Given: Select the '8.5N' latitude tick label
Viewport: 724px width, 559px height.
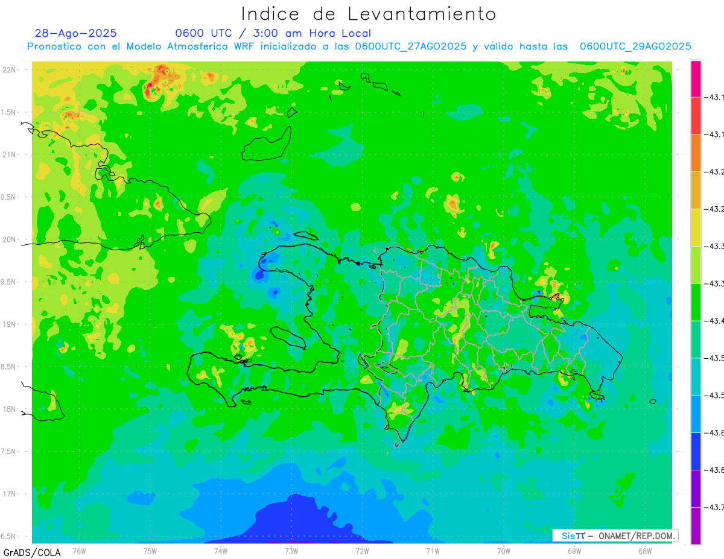Looking at the screenshot, I should (x=8, y=367).
